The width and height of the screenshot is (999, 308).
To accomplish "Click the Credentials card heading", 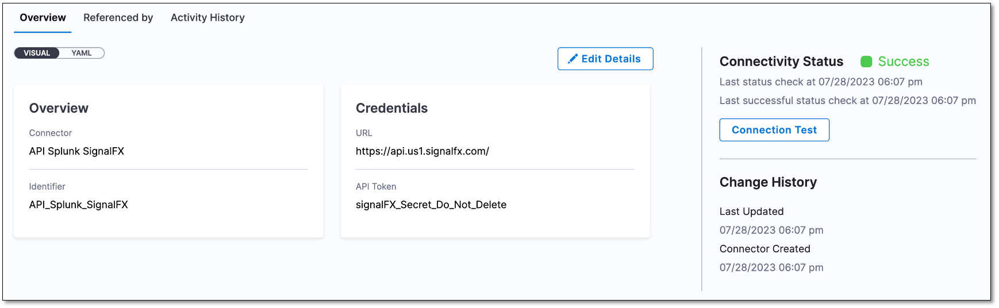I will point(391,108).
